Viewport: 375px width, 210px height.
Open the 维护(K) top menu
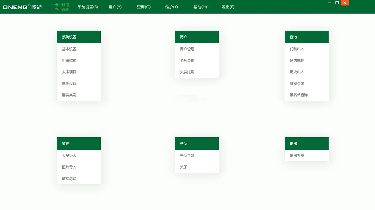tap(172, 7)
